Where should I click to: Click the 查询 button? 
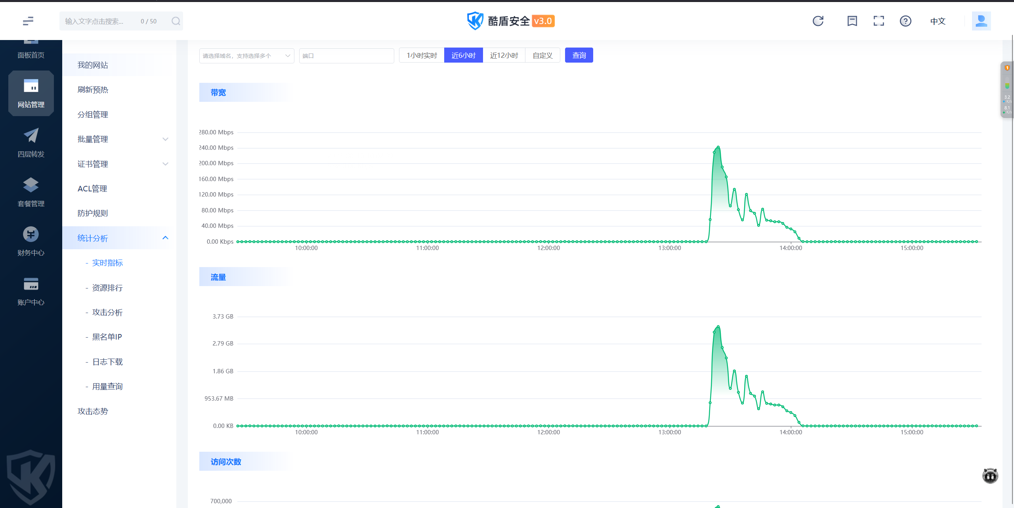point(579,55)
